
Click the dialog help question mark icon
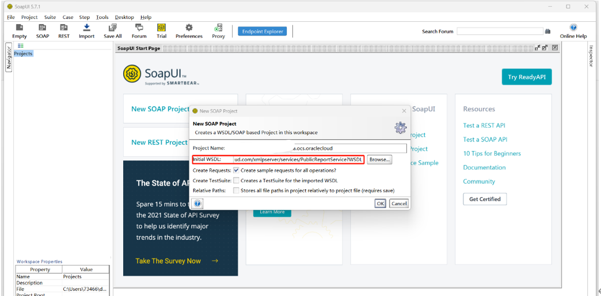coord(198,203)
